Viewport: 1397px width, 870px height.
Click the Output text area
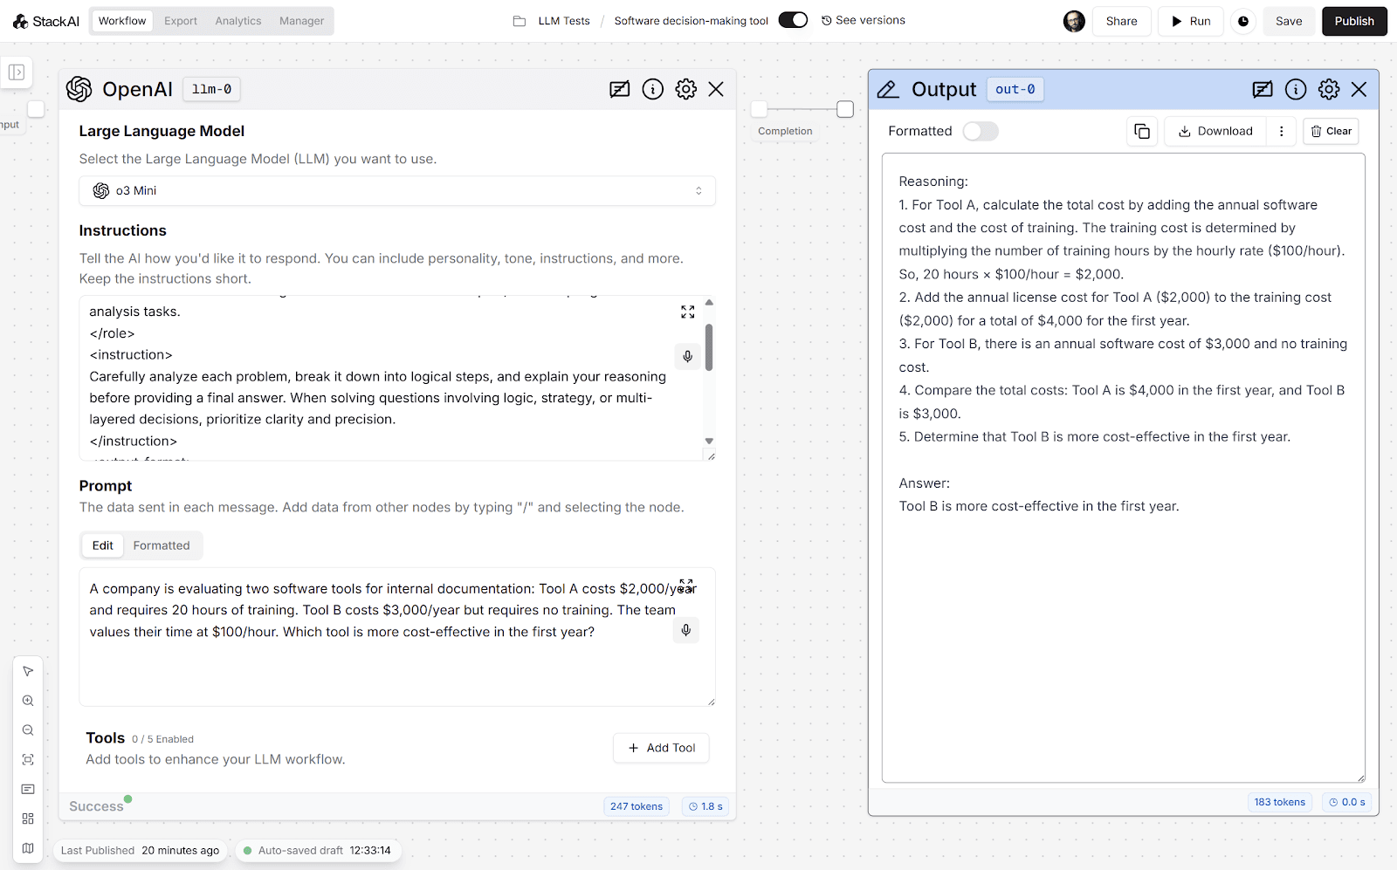pyautogui.click(x=1124, y=468)
